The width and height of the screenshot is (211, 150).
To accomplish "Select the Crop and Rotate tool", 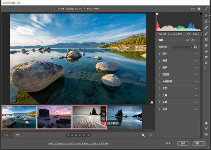I will [x=206, y=21].
